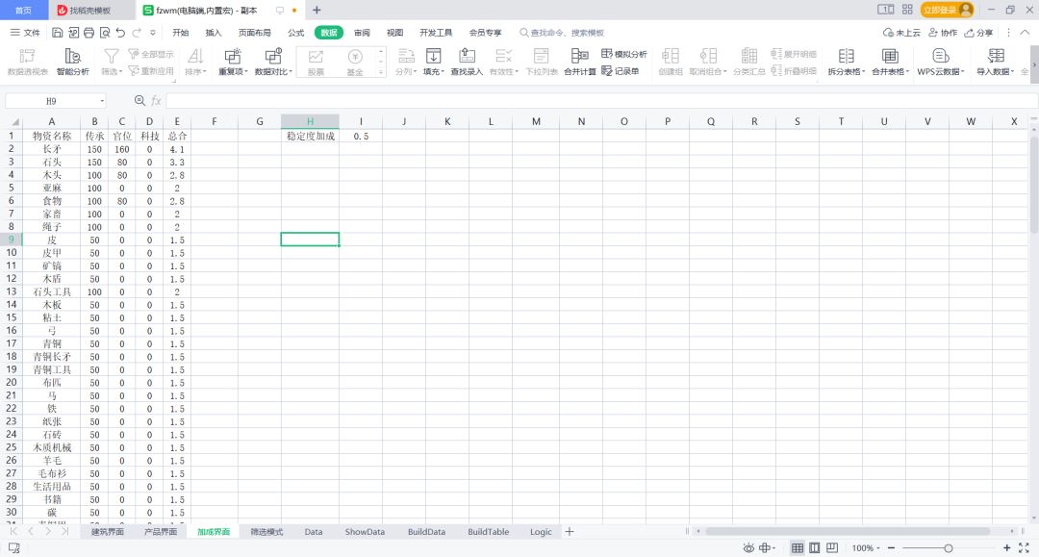Image resolution: width=1039 pixels, height=557 pixels.
Task: Click 折叠明细 collapse detail
Action: pos(794,71)
